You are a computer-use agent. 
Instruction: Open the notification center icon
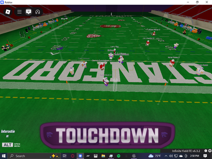205,156
